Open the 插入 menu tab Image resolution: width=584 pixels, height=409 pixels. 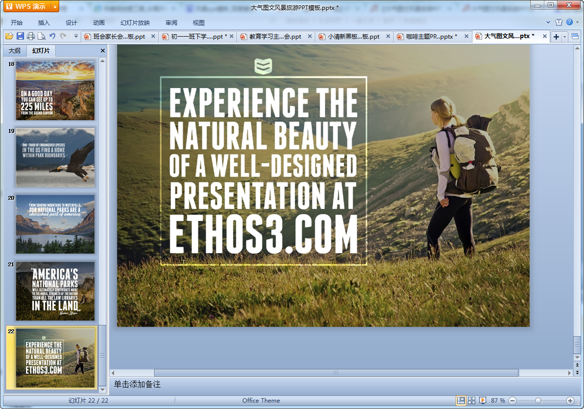tap(44, 22)
